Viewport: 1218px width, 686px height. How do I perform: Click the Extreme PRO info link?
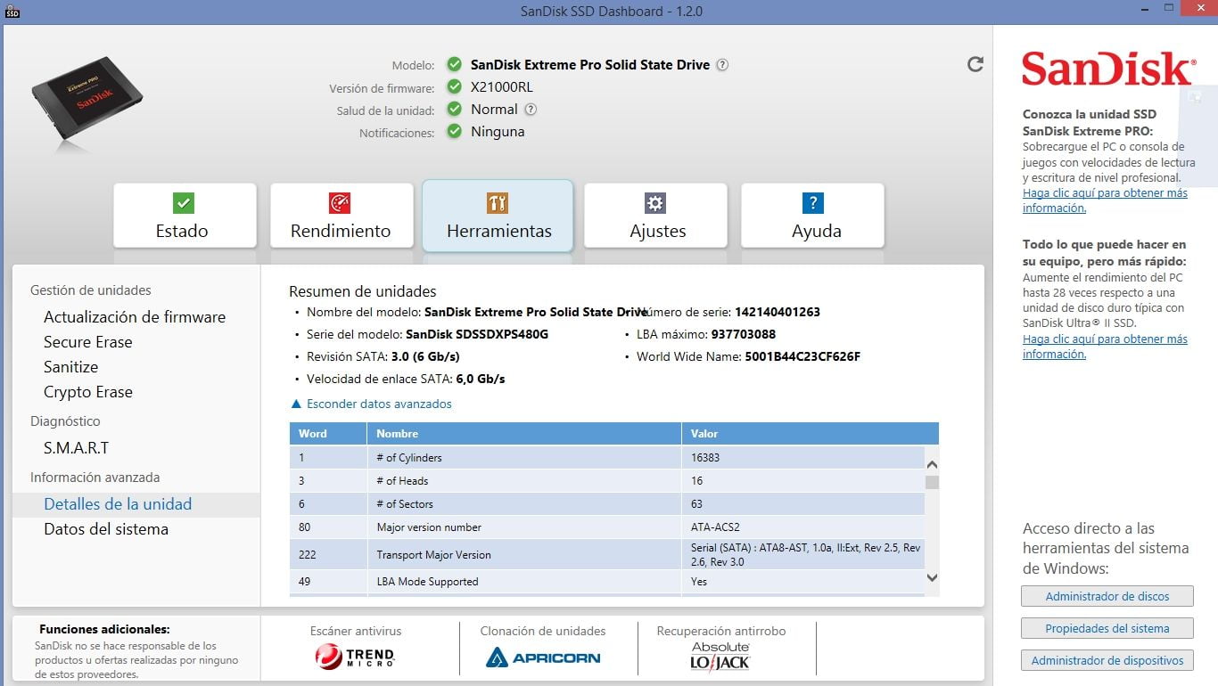pos(1105,200)
